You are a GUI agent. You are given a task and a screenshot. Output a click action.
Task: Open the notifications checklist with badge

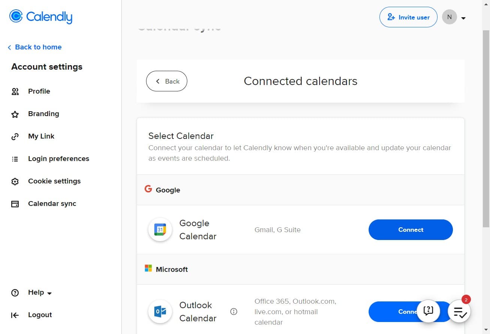pos(459,311)
